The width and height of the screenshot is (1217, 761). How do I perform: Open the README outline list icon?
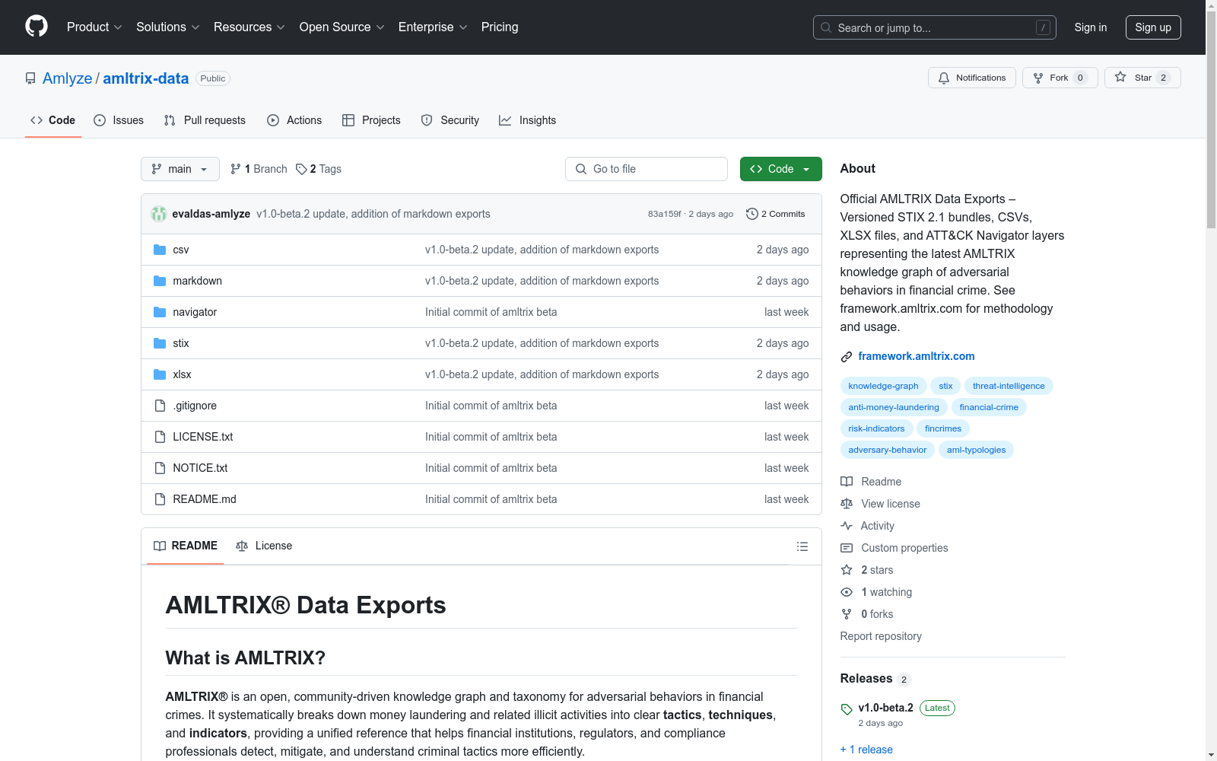(x=802, y=546)
